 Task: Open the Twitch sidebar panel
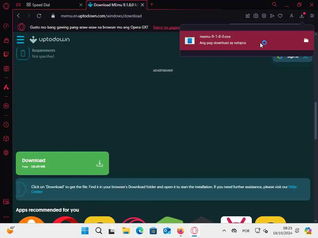tap(6, 54)
